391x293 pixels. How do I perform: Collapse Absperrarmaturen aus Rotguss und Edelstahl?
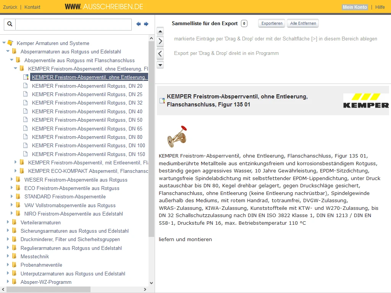point(8,52)
